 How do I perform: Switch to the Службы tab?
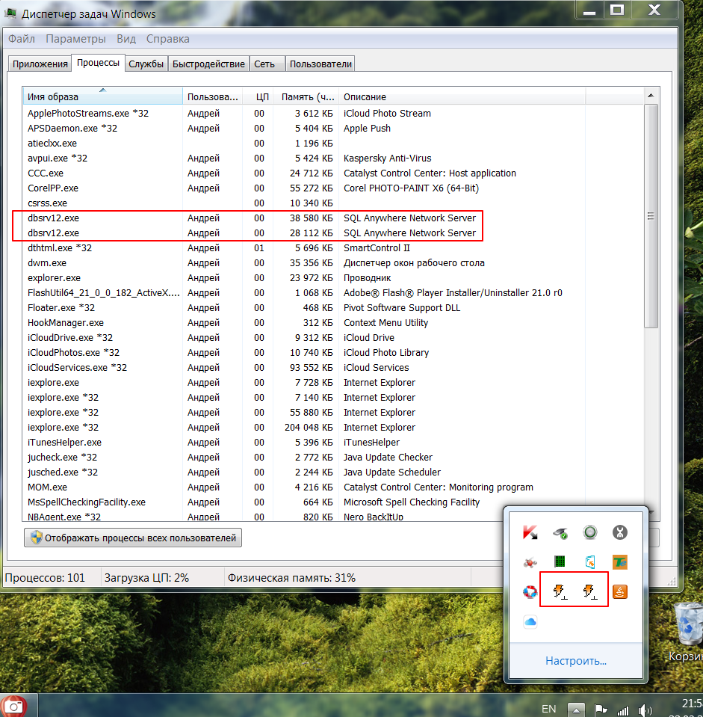[x=146, y=64]
